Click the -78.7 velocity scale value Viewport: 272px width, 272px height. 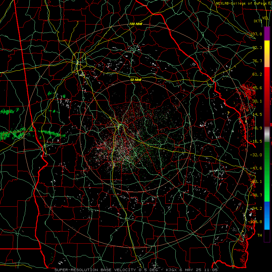click(256, 195)
